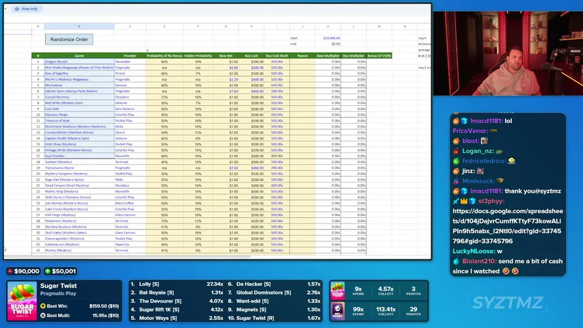Screen dimensions: 583x328
Task: Select the Gas Money (Mystery Bonus) cell
Action: (x=79, y=204)
